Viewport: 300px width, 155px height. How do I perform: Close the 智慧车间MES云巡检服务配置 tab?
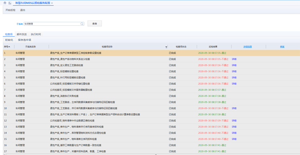[52, 3]
